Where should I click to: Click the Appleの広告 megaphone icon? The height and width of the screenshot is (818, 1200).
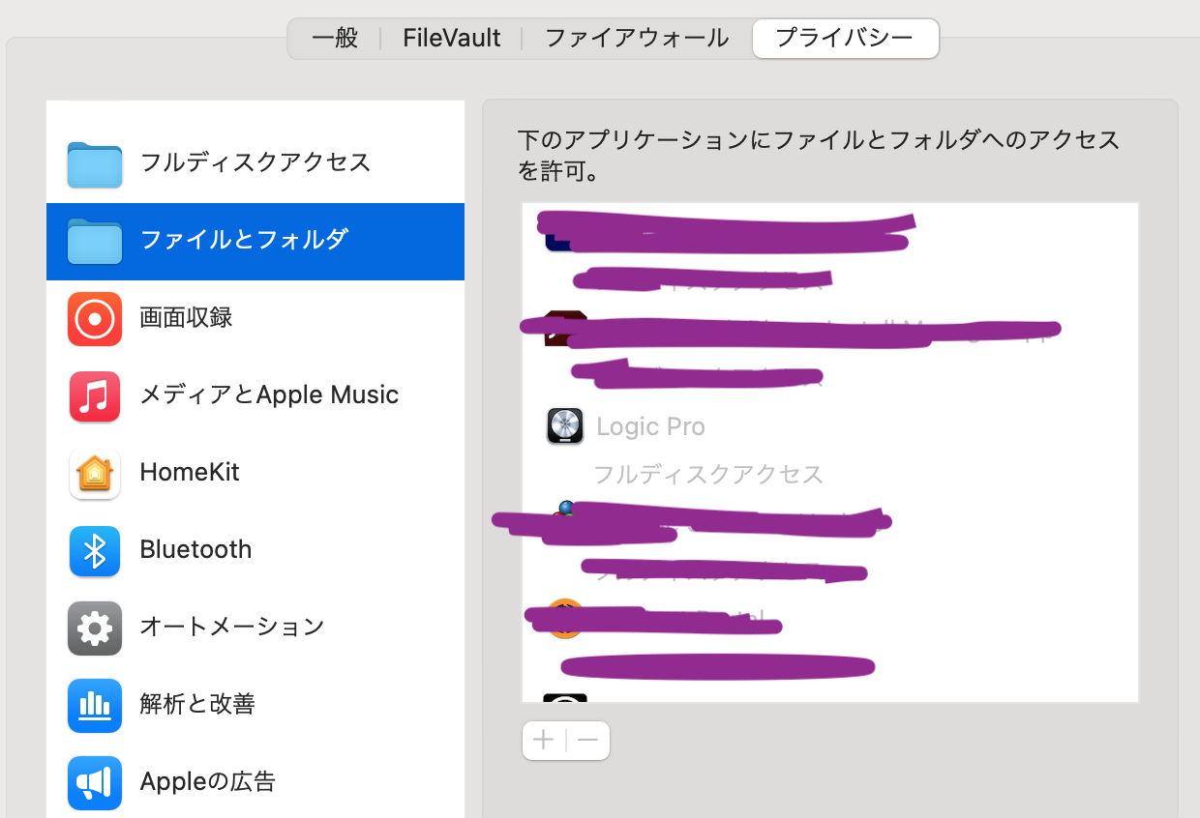(95, 782)
